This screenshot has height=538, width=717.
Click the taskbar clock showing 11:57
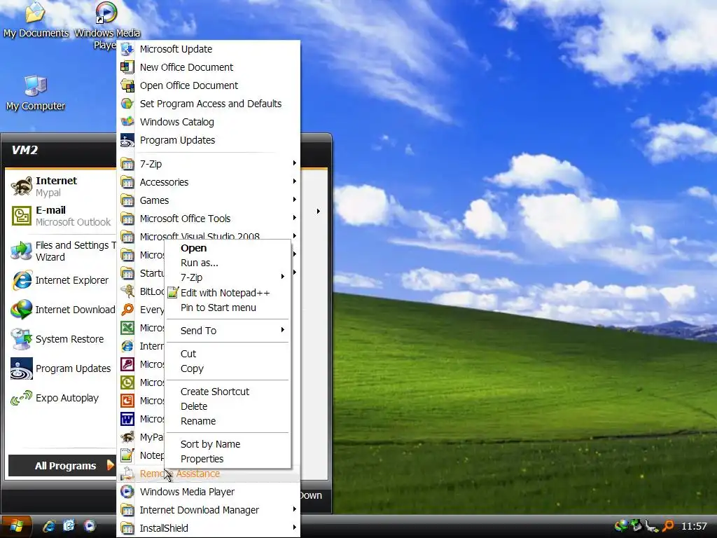(694, 527)
